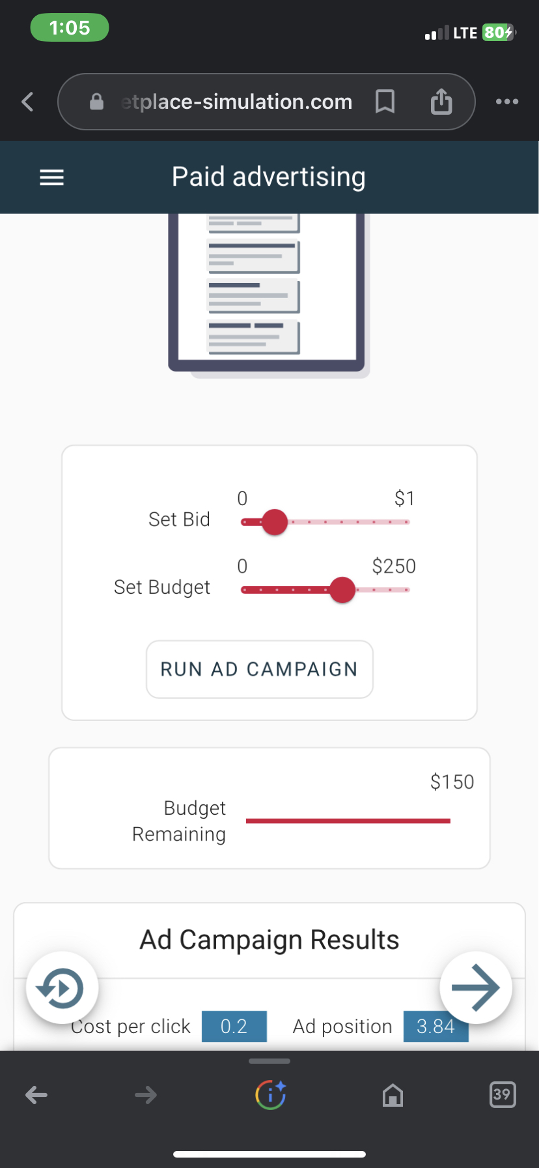Image resolution: width=539 pixels, height=1168 pixels.
Task: Tap the padlock icon in the address bar
Action: (x=96, y=102)
